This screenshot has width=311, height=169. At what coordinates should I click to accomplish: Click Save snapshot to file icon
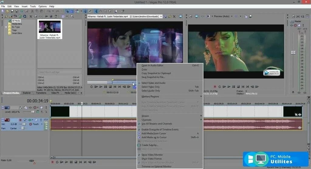251,16
